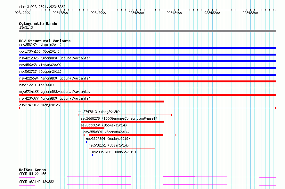Screen dimensions: 285x189
Task: Click the small blue mark under nsv3357394
Action: [x=86, y=142]
